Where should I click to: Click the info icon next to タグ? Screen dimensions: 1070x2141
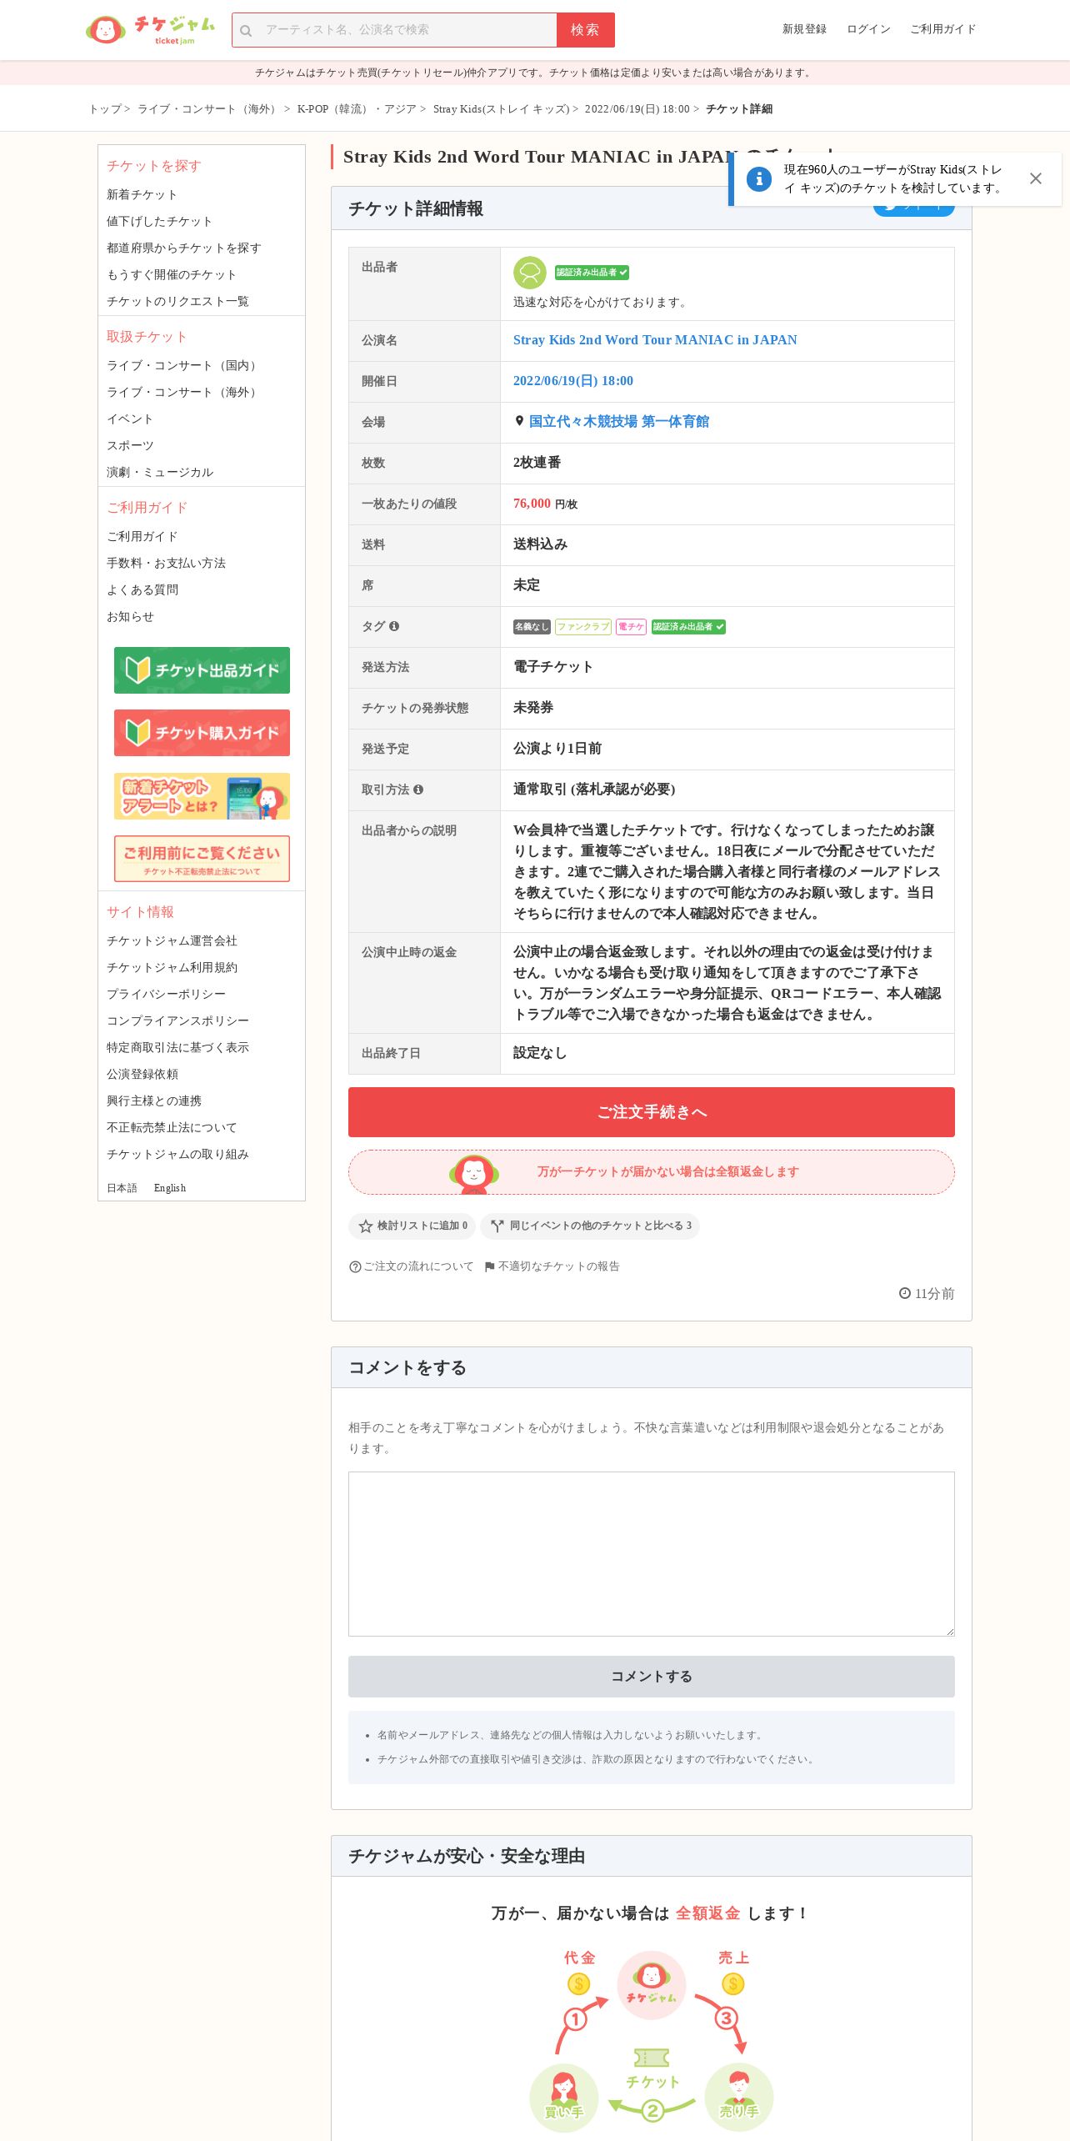pos(394,626)
